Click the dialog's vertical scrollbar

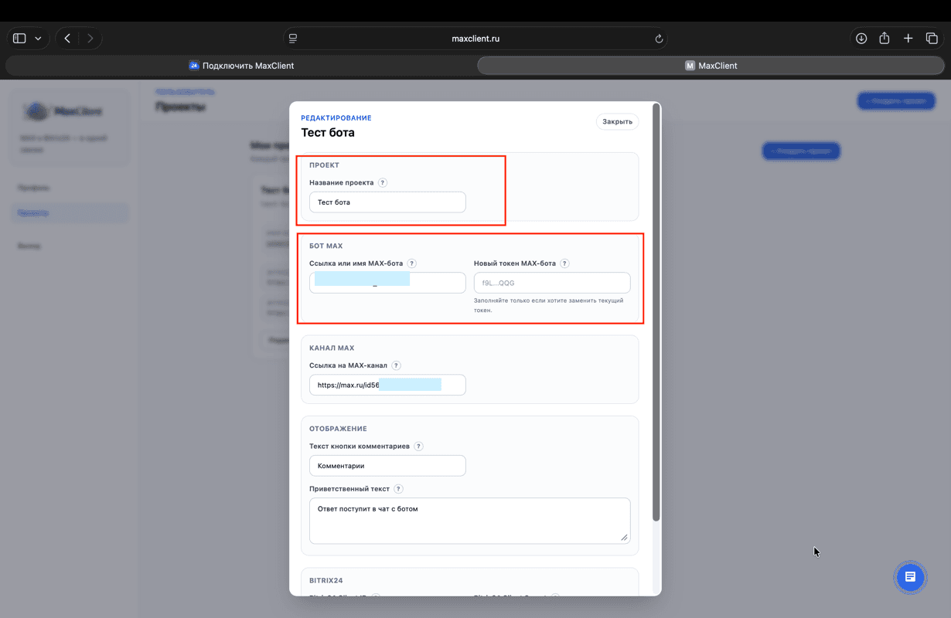point(656,313)
